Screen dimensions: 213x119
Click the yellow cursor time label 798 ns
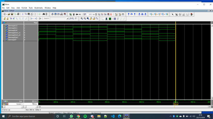point(175,104)
